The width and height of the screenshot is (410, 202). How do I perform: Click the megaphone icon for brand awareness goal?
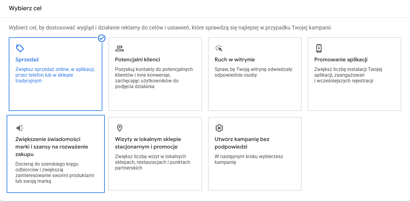click(20, 127)
